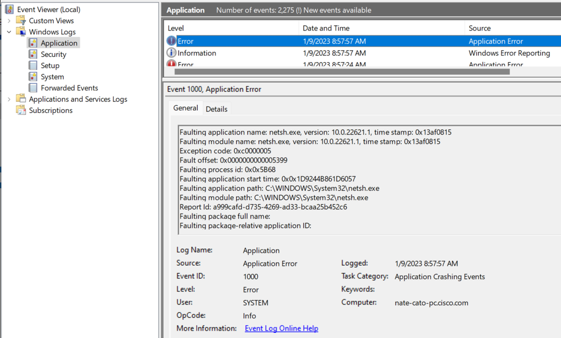Open the Event Log Online Help link

pyautogui.click(x=281, y=328)
